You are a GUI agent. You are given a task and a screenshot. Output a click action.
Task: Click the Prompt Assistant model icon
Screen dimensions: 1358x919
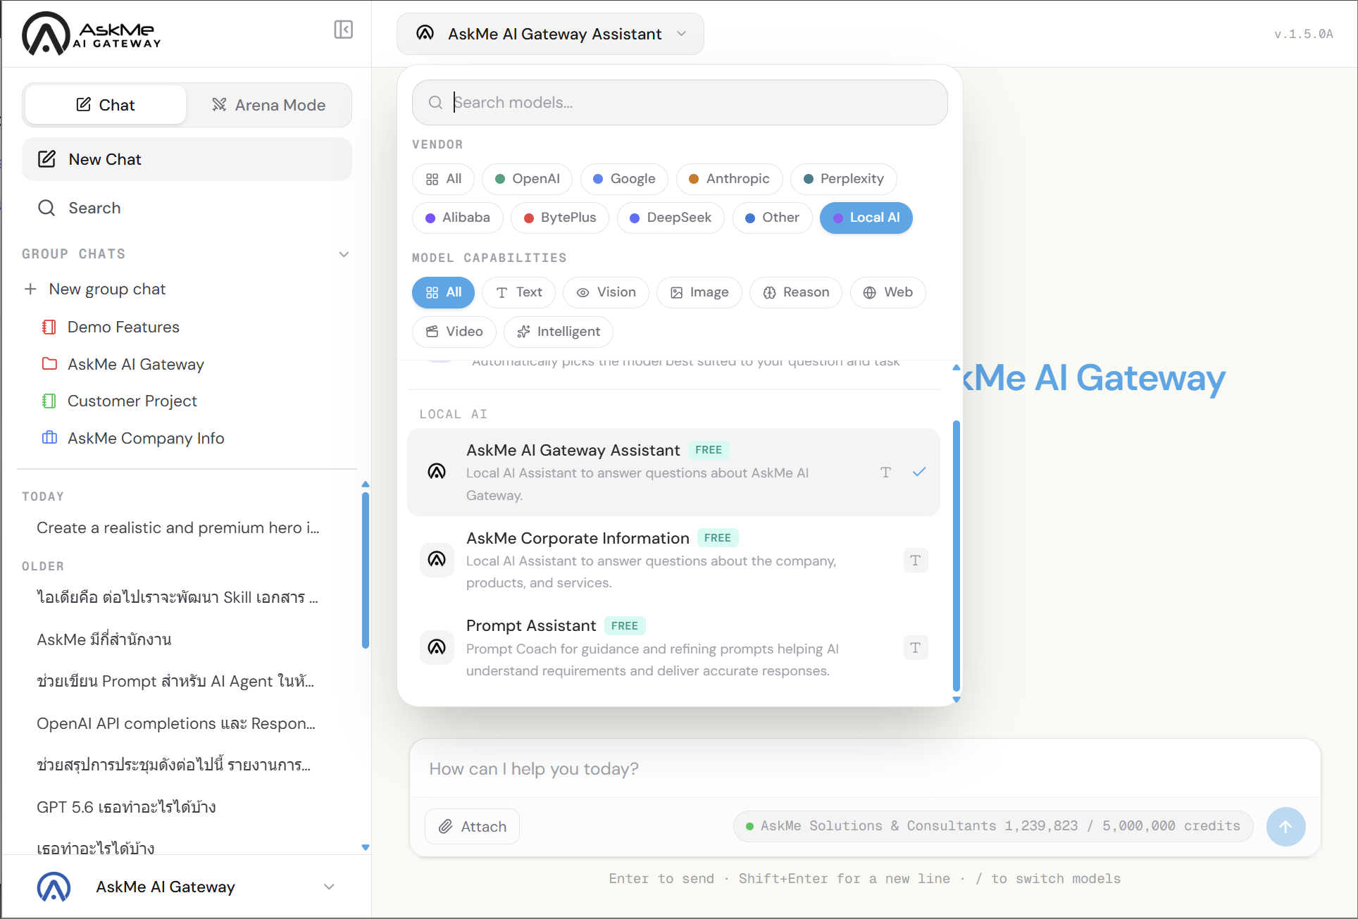[437, 647]
